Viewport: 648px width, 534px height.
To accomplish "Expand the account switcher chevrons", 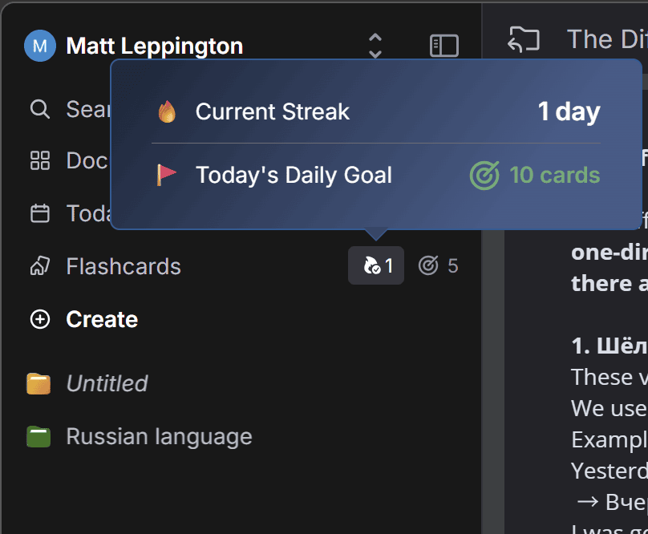I will pos(375,46).
